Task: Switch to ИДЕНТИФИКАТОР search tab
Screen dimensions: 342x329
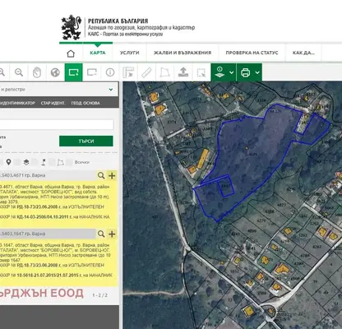Action: [x=17, y=103]
